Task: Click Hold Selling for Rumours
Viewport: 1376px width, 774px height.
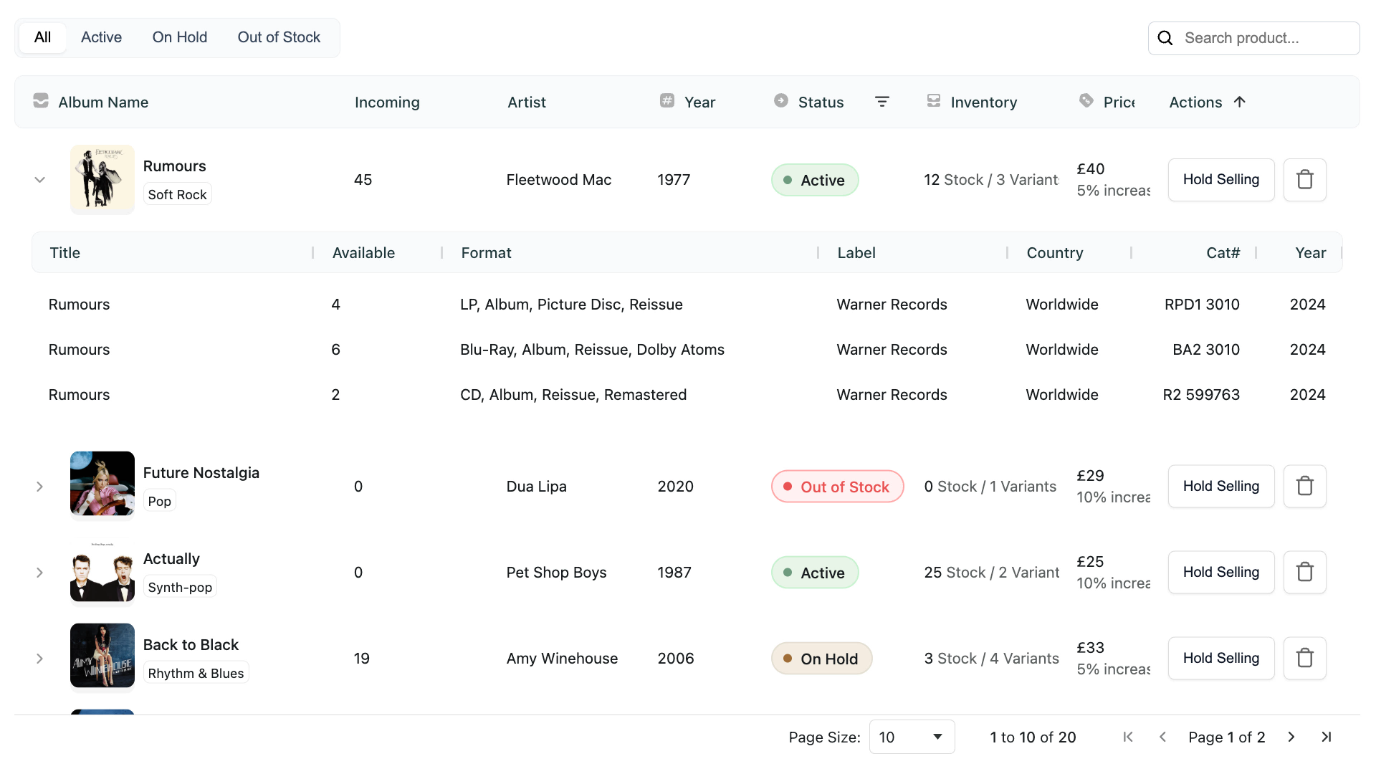Action: tap(1220, 180)
